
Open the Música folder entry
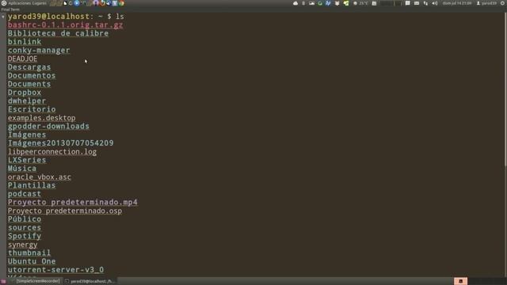click(22, 169)
